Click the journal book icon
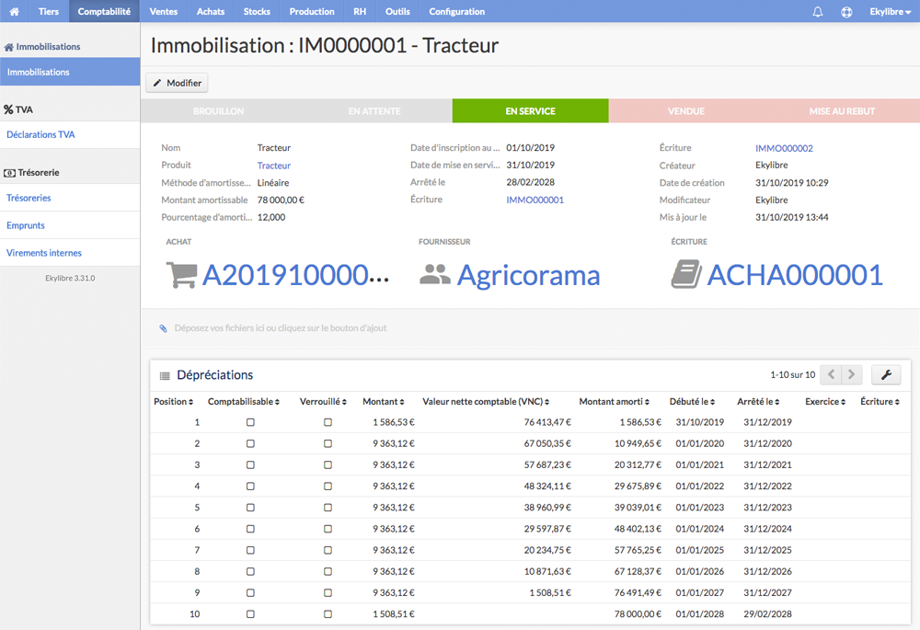The image size is (920, 630). coord(686,274)
